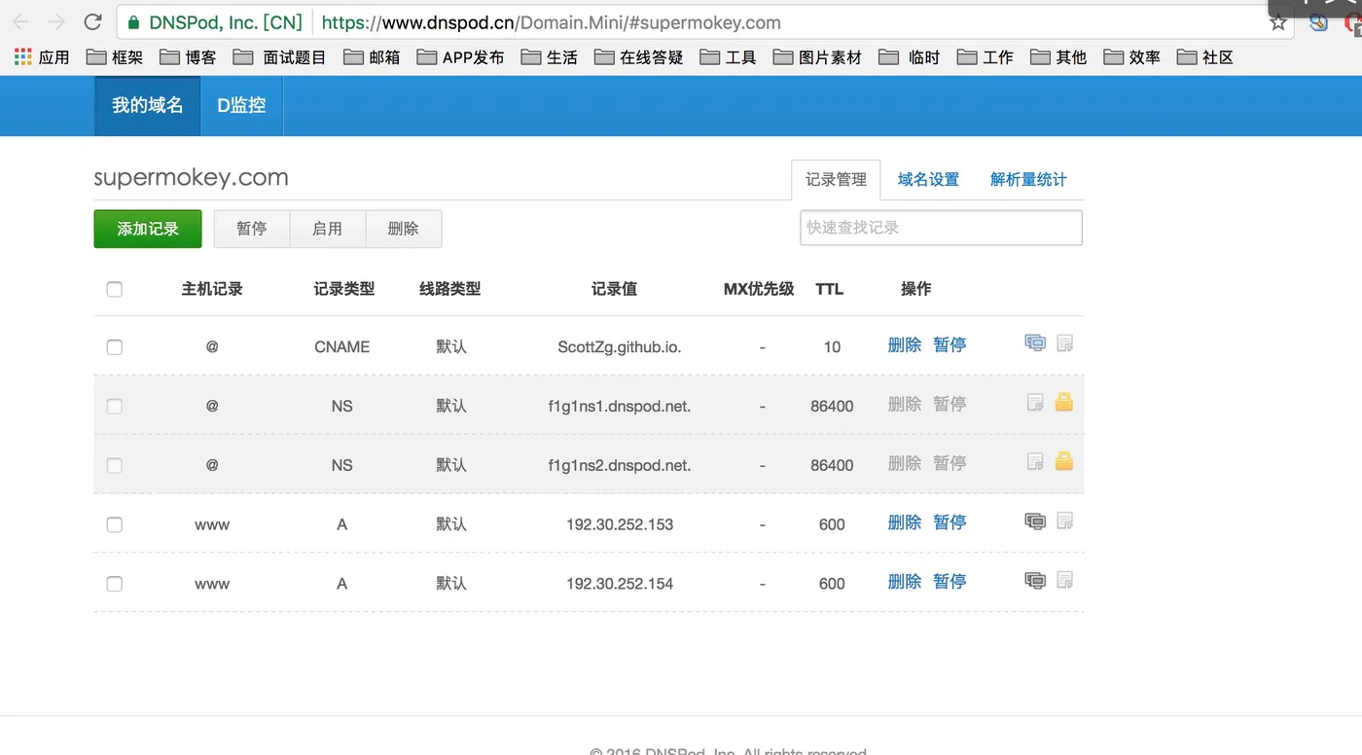1362x755 pixels.
Task: Open remark note icon for 192.30.252.153 record
Action: tap(1065, 521)
